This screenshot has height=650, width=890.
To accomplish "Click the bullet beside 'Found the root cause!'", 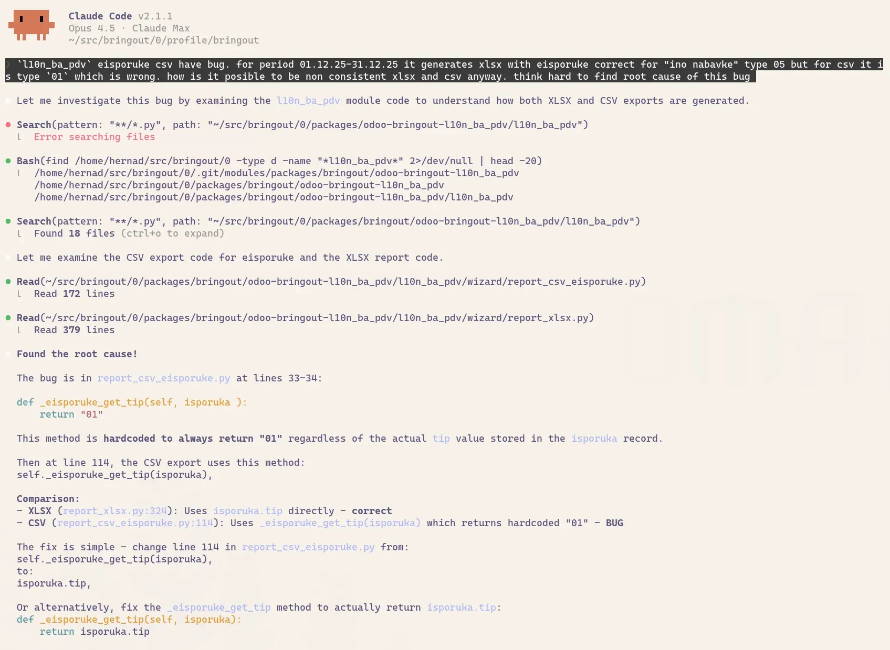I will (x=8, y=354).
